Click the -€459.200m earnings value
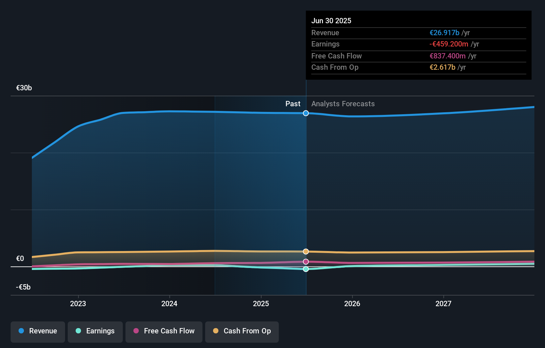This screenshot has height=348, width=545. point(449,44)
